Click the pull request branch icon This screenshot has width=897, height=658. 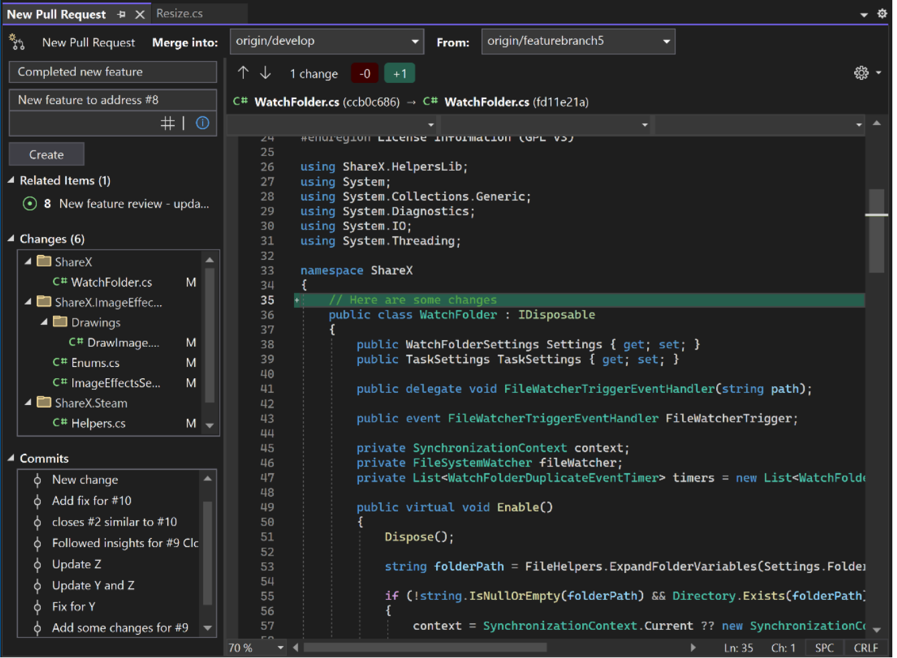(x=17, y=43)
